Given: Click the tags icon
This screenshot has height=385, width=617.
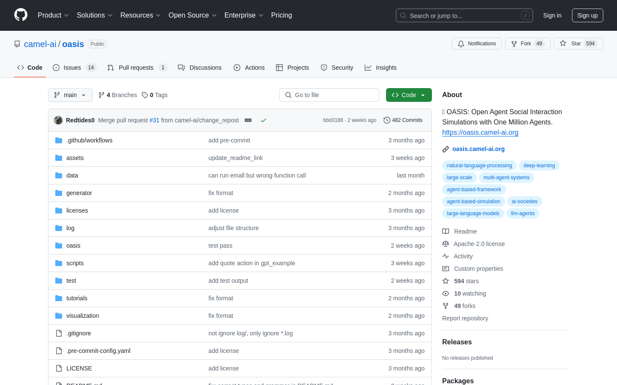Looking at the screenshot, I should point(145,95).
